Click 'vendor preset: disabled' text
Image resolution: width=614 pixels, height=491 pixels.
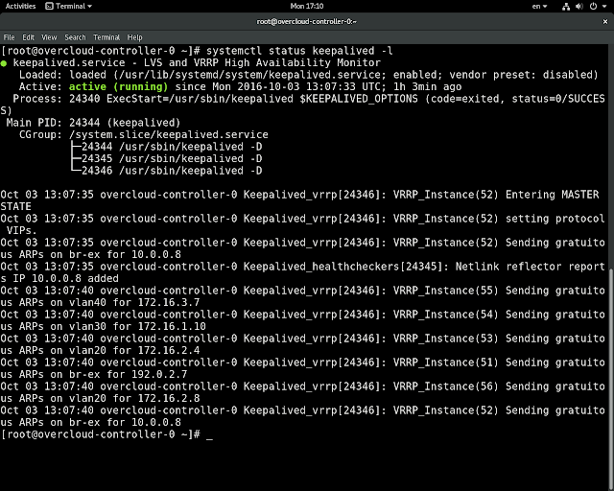(x=521, y=75)
